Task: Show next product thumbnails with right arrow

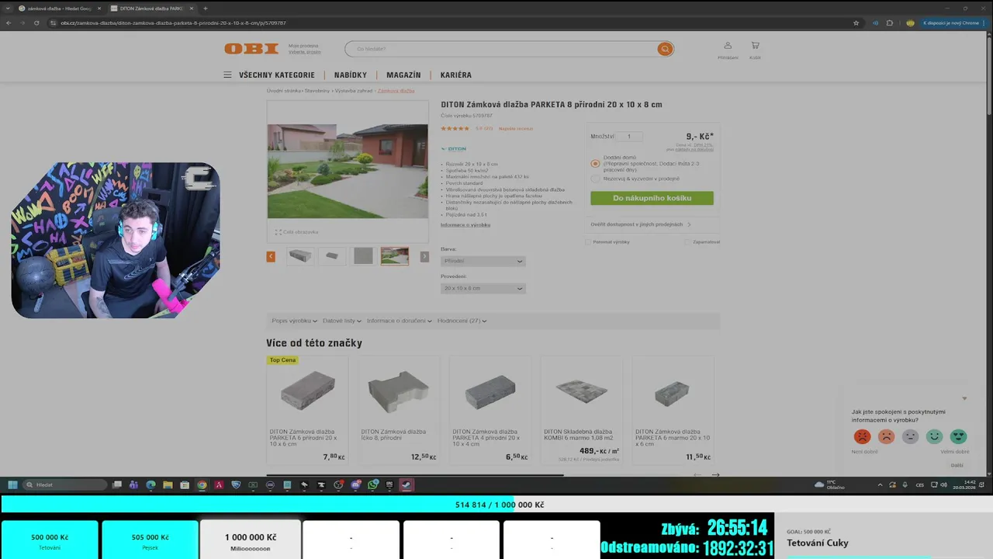Action: tap(424, 256)
